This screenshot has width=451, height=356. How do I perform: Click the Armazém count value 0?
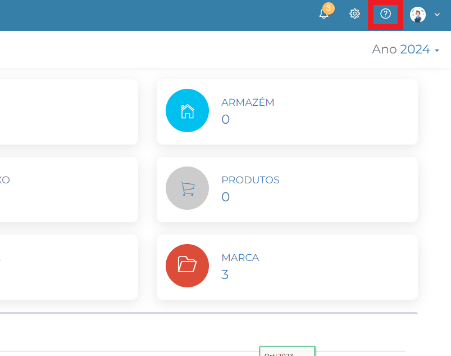(x=226, y=119)
